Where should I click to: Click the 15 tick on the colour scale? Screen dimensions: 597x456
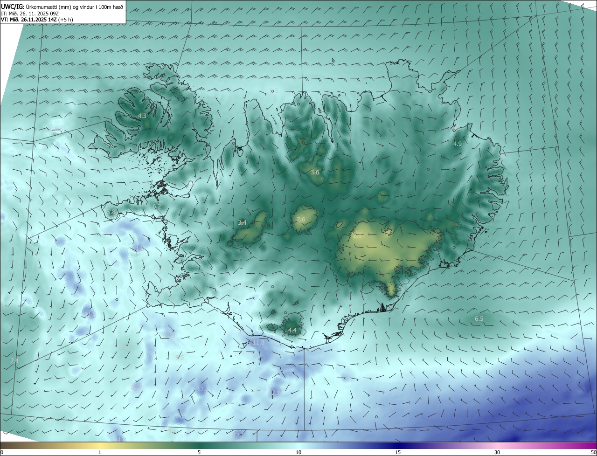(398, 452)
